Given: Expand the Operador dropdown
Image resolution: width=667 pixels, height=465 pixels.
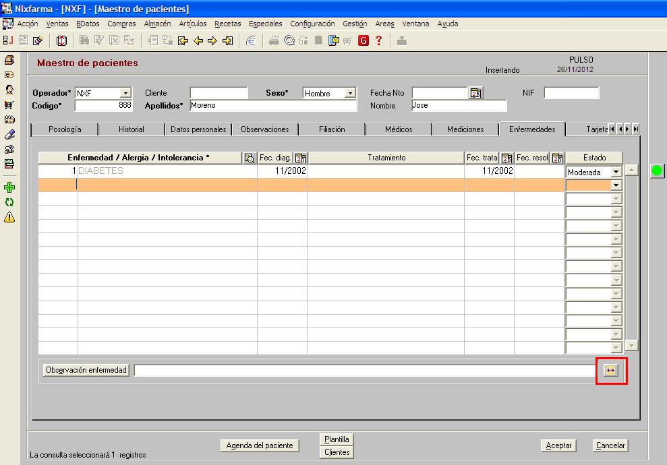Looking at the screenshot, I should tap(125, 93).
